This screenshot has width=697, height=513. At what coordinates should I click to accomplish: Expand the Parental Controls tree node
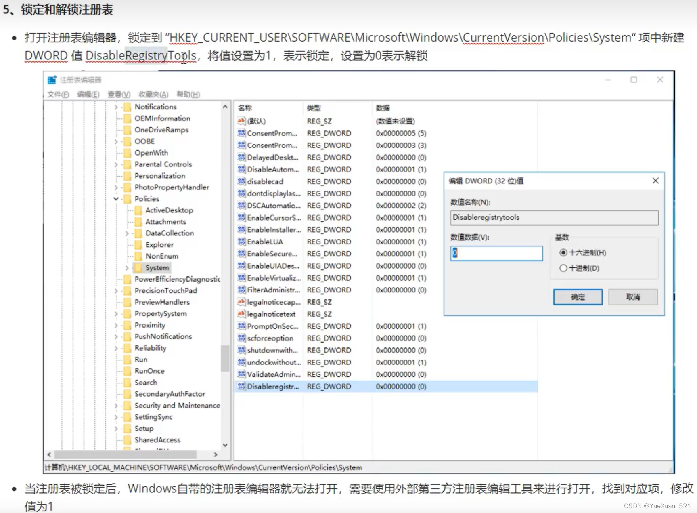click(x=116, y=164)
